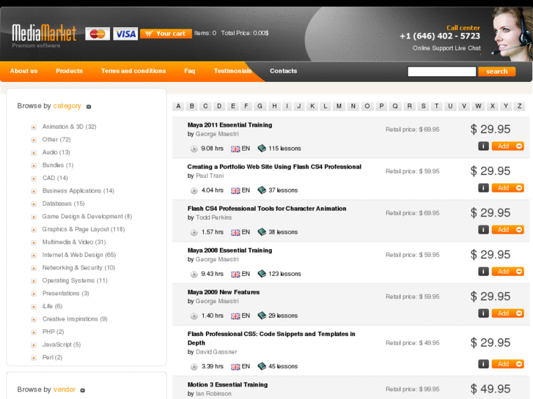Open the Testimonials page
Viewport: 533px width, 399px height.
click(x=233, y=71)
